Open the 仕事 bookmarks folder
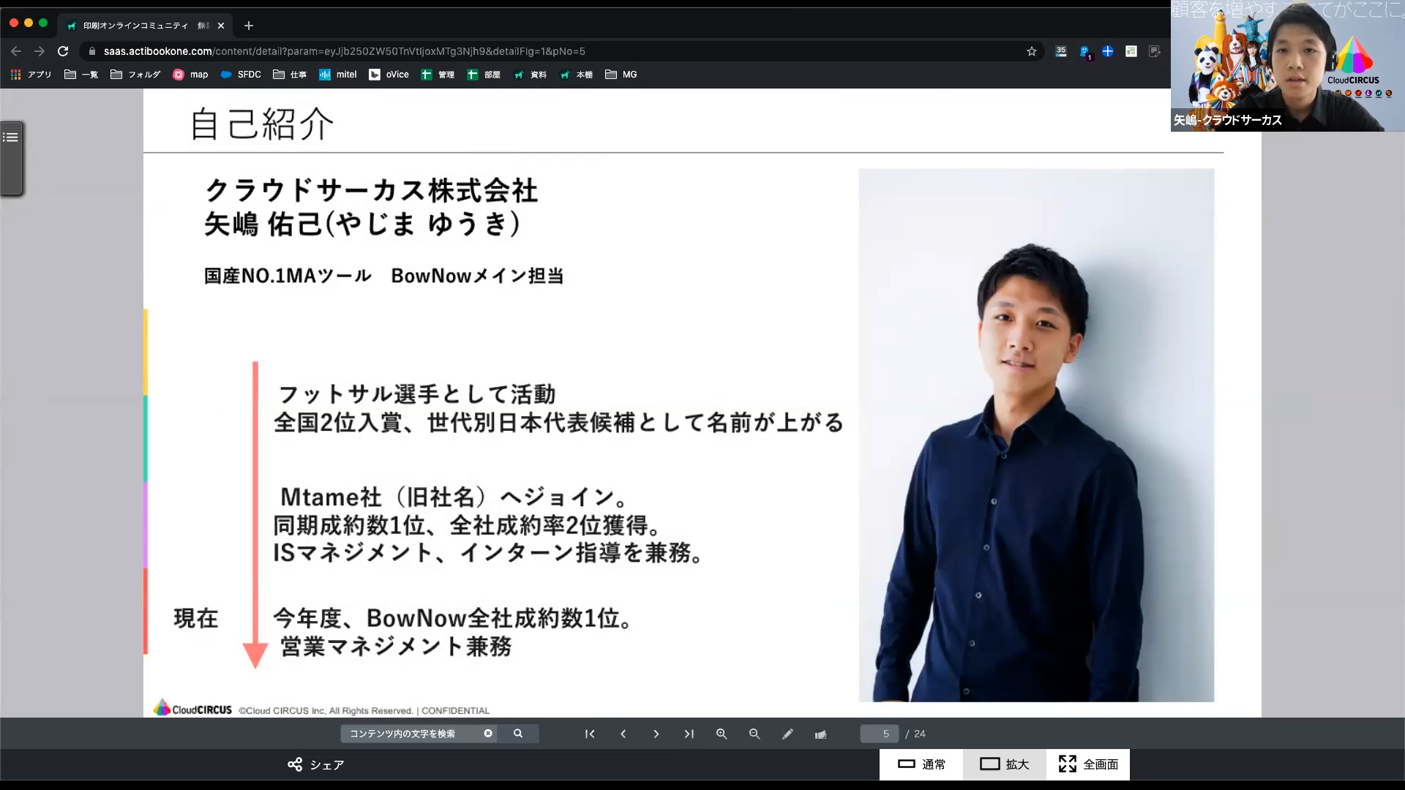The height and width of the screenshot is (790, 1405). click(290, 75)
